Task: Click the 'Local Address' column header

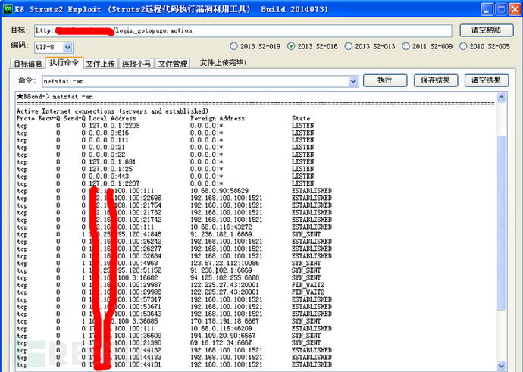Action: 112,119
